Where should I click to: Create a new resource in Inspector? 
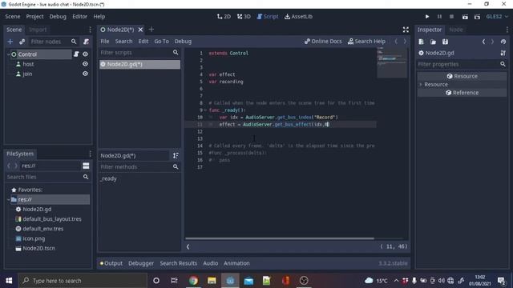point(421,42)
